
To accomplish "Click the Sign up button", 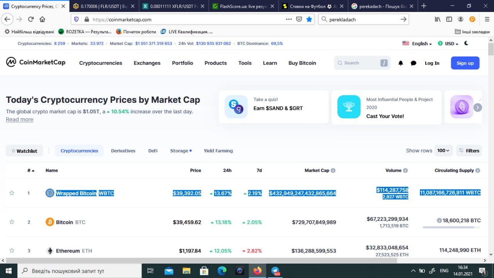I will tap(465, 63).
